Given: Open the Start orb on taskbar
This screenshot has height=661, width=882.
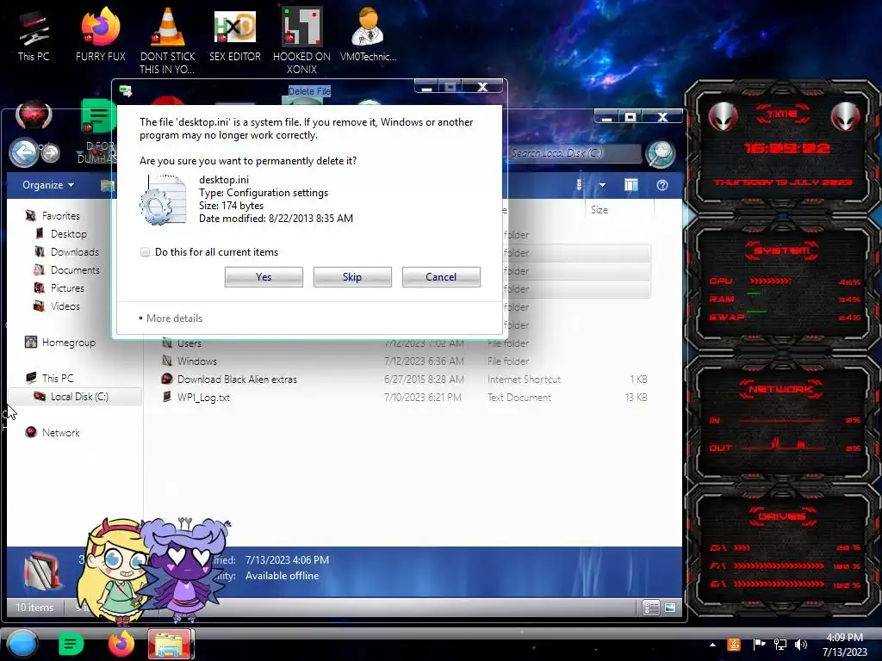Looking at the screenshot, I should pos(22,644).
